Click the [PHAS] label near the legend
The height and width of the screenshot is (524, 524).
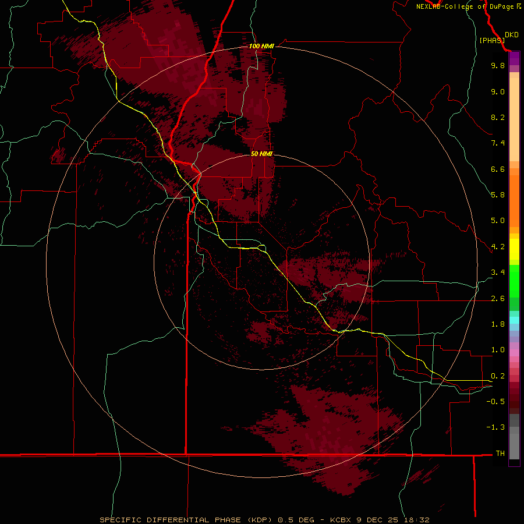tap(492, 40)
